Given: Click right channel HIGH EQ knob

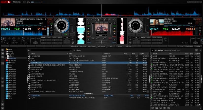Looking at the screenshot, I should point(114,24).
